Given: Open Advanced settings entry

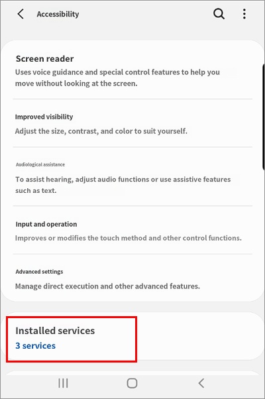Looking at the screenshot, I should point(132,278).
